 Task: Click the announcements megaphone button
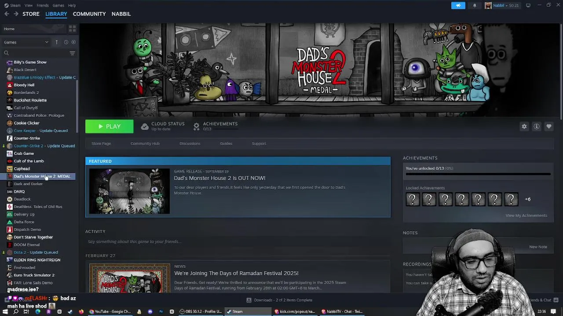click(458, 5)
